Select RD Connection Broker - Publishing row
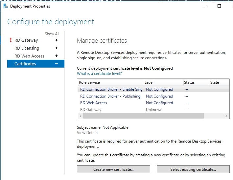The height and width of the screenshot is (180, 233). (x=110, y=96)
